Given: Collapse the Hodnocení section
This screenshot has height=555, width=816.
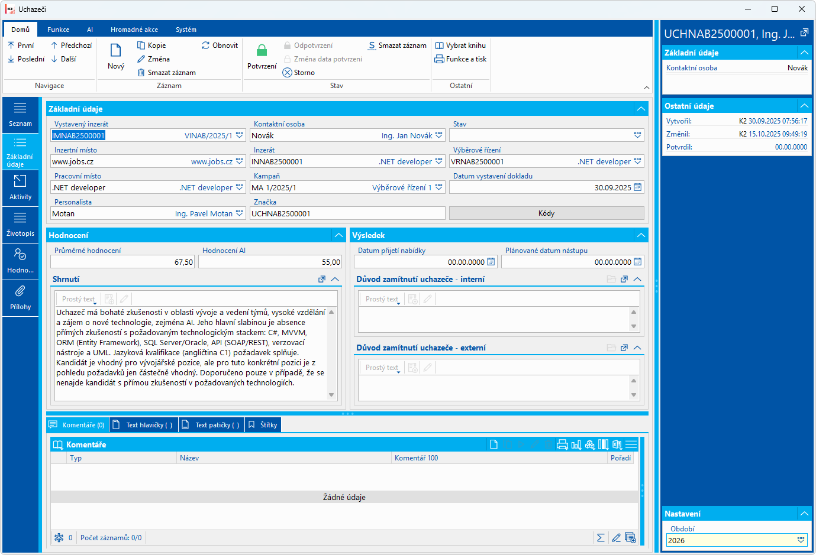Looking at the screenshot, I should 339,235.
